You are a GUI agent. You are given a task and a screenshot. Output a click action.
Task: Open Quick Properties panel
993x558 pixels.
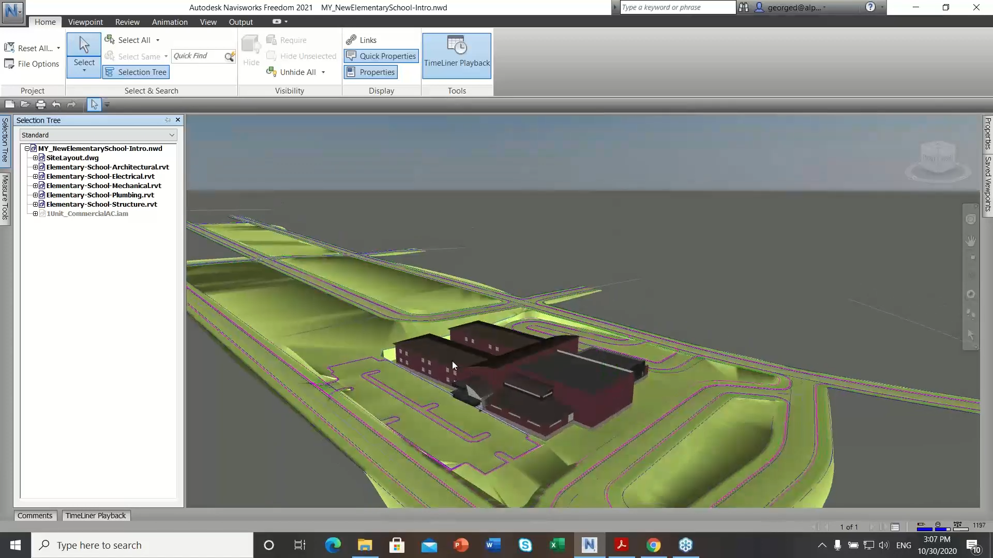tap(382, 56)
